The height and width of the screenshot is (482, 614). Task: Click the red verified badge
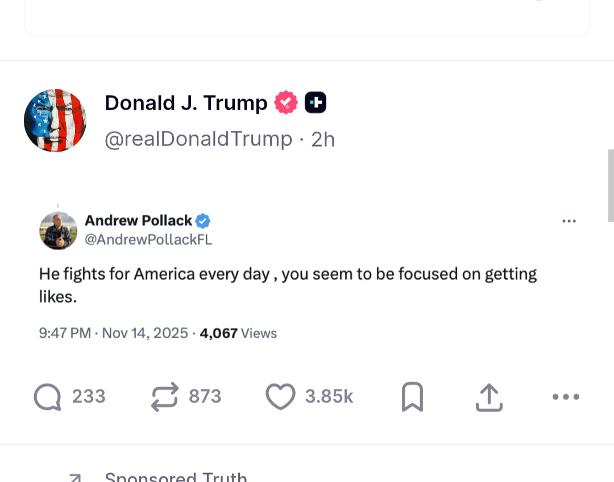[286, 103]
